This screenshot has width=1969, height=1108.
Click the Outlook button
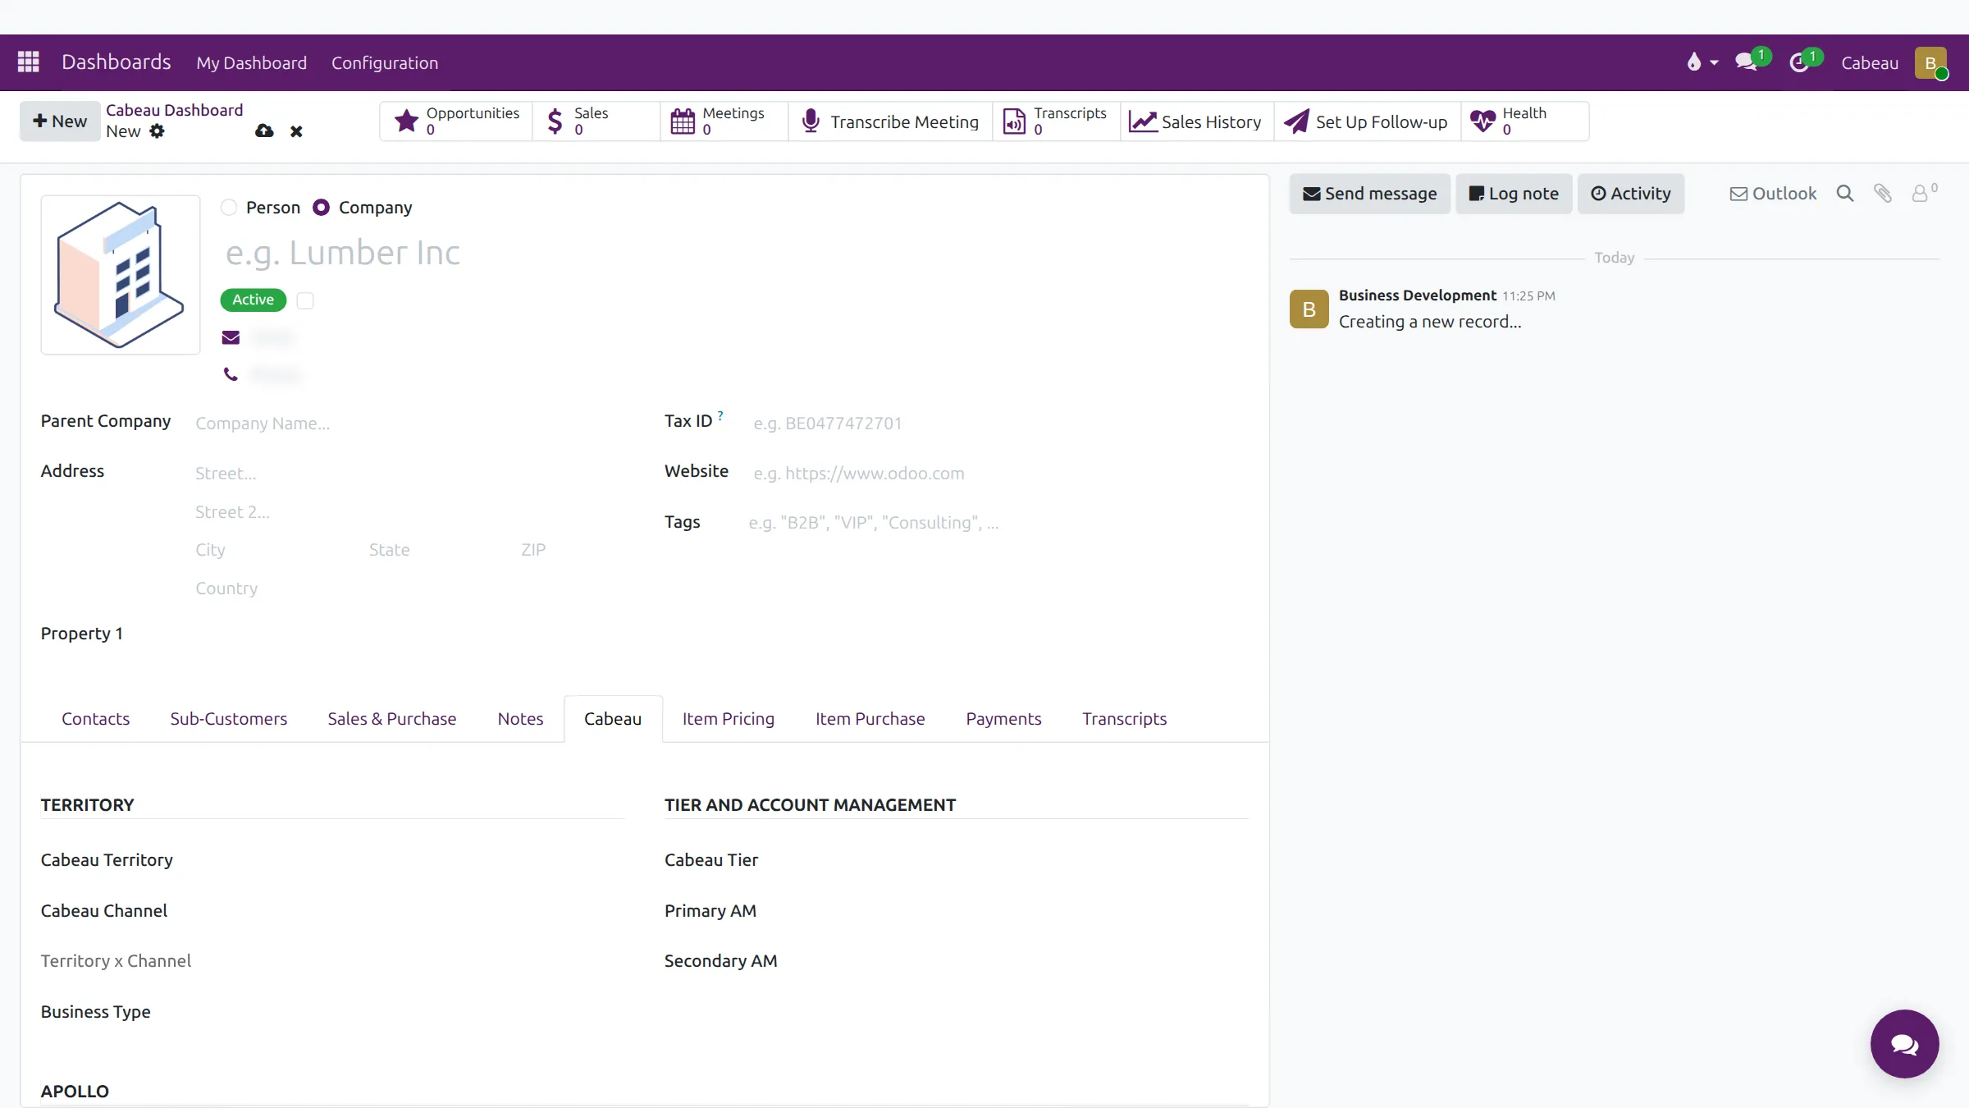(x=1773, y=194)
